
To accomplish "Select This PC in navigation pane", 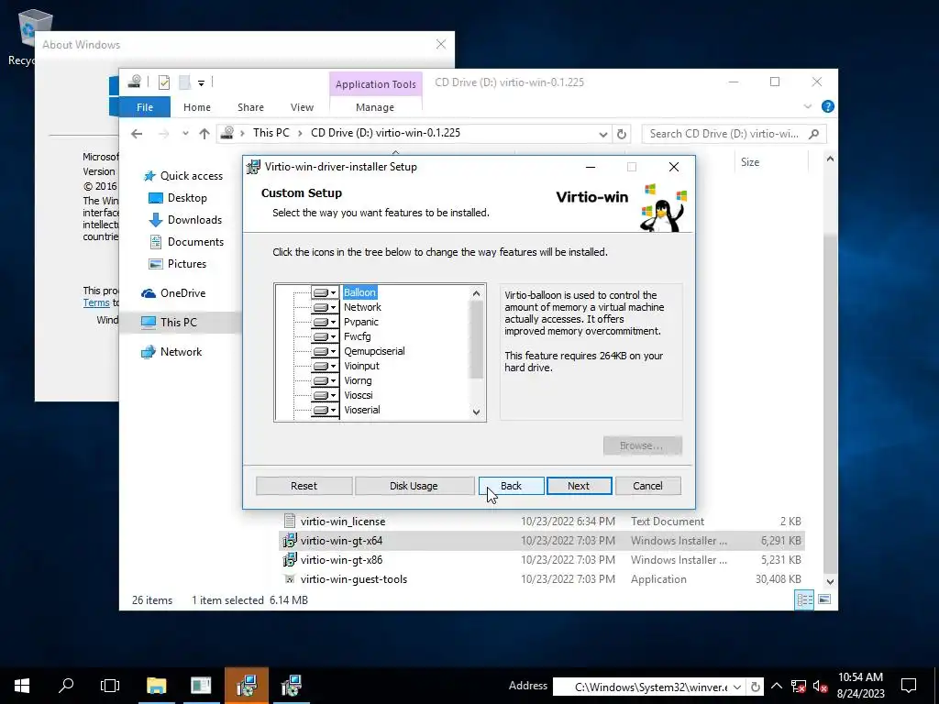I will [x=179, y=322].
